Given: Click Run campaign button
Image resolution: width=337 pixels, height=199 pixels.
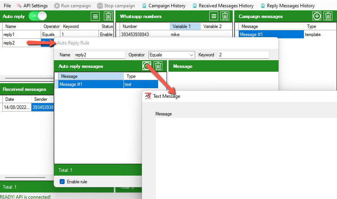Looking at the screenshot, I should (x=73, y=6).
